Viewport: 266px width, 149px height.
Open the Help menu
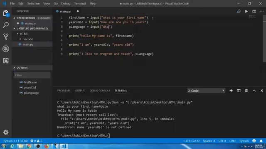coord(93,4)
